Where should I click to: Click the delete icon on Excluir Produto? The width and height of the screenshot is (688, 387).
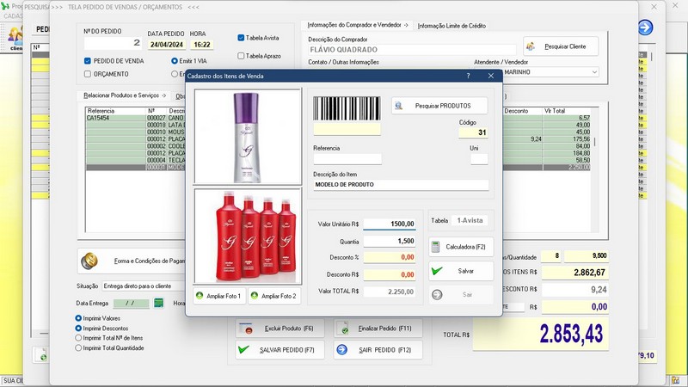click(246, 329)
